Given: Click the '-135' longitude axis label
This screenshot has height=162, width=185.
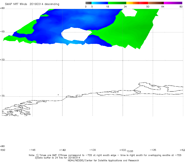Looking at the screenshot, I should [92, 150].
